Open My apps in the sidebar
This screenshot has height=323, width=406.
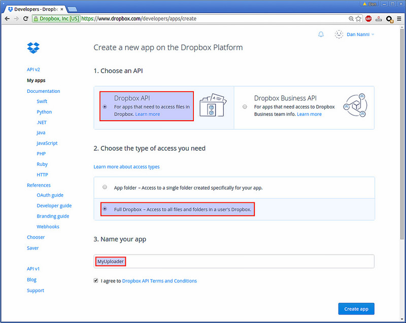tap(36, 81)
